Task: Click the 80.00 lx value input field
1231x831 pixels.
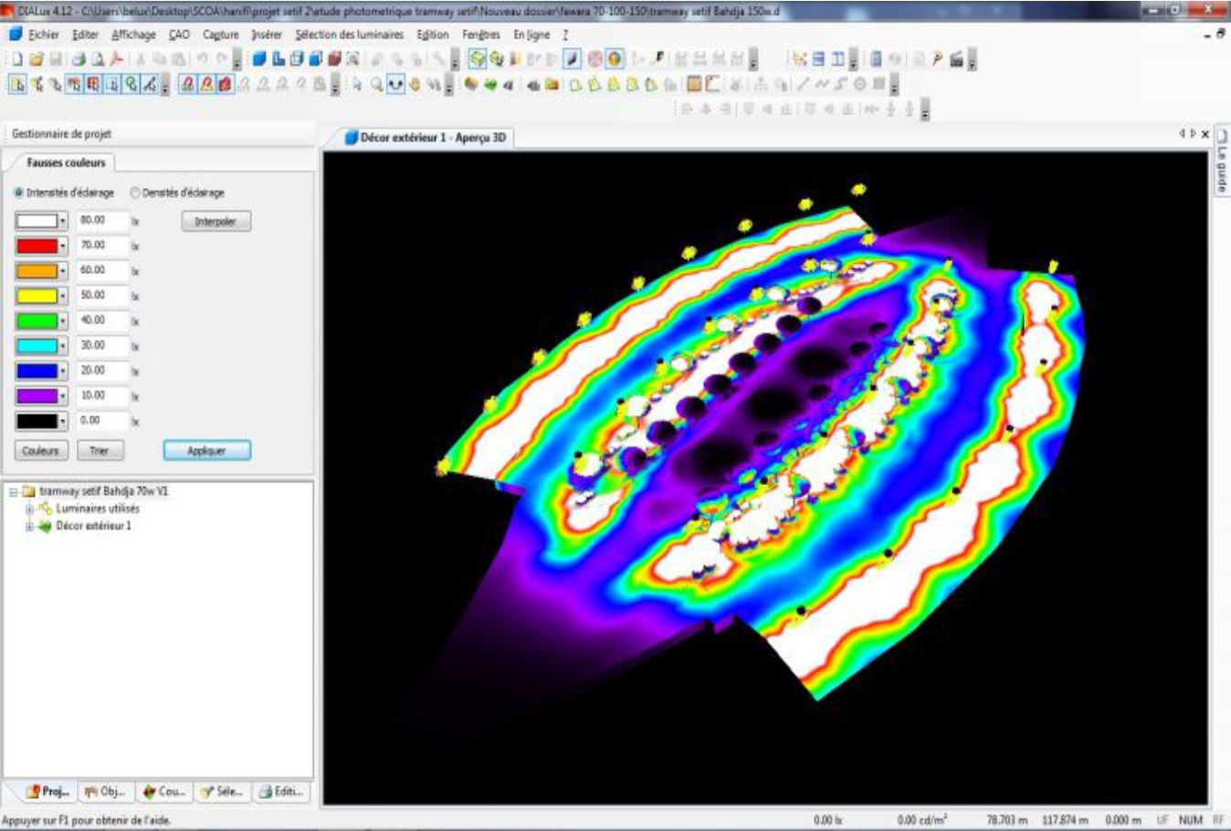Action: (100, 220)
